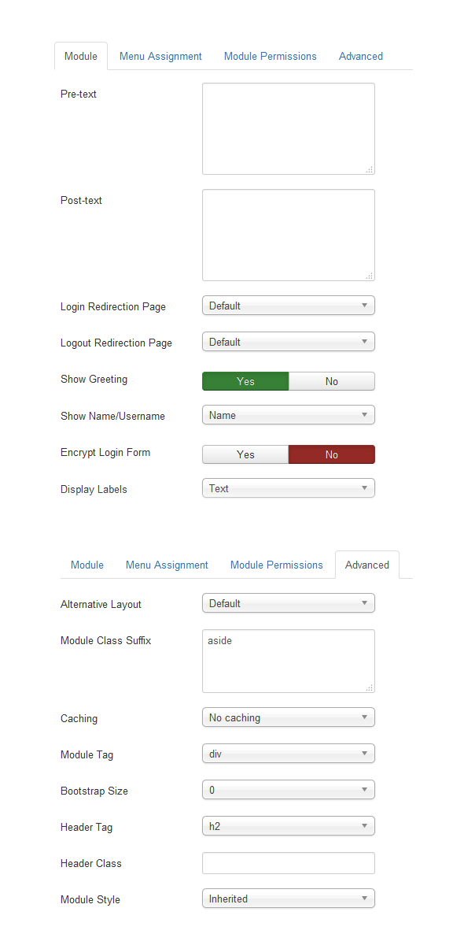The image size is (464, 945).
Task: Open the Module Style dropdown
Action: click(289, 899)
